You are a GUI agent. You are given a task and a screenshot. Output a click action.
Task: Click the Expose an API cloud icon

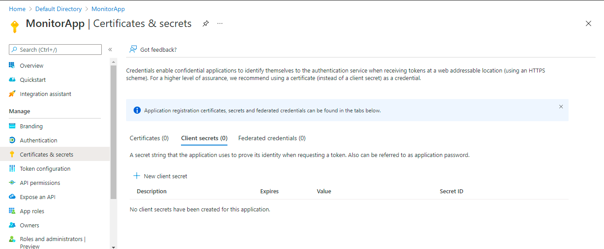(12, 197)
